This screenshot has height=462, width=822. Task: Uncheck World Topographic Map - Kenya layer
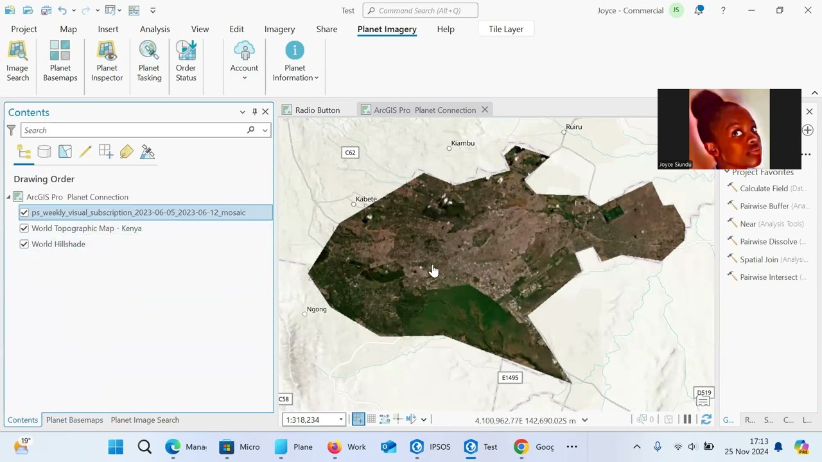(x=24, y=228)
